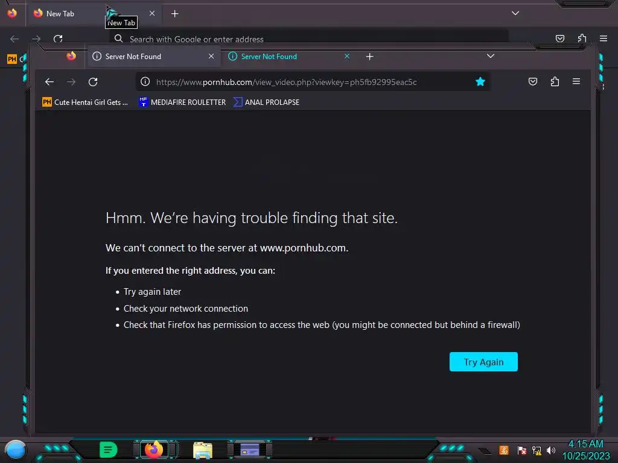This screenshot has width=618, height=463.
Task: List all tabs in back Firefox window
Action: pyautogui.click(x=515, y=13)
